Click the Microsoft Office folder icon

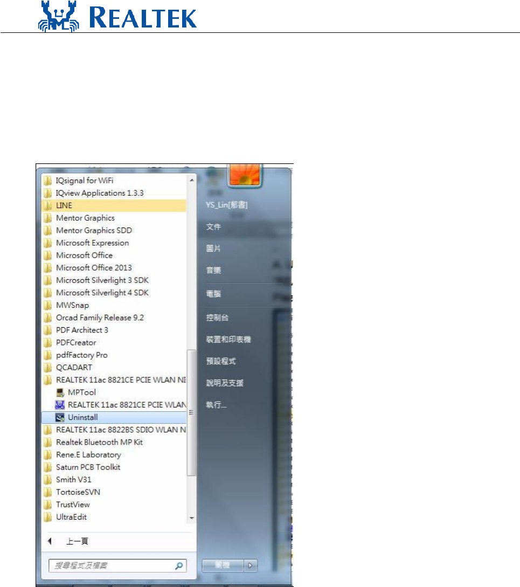47,255
